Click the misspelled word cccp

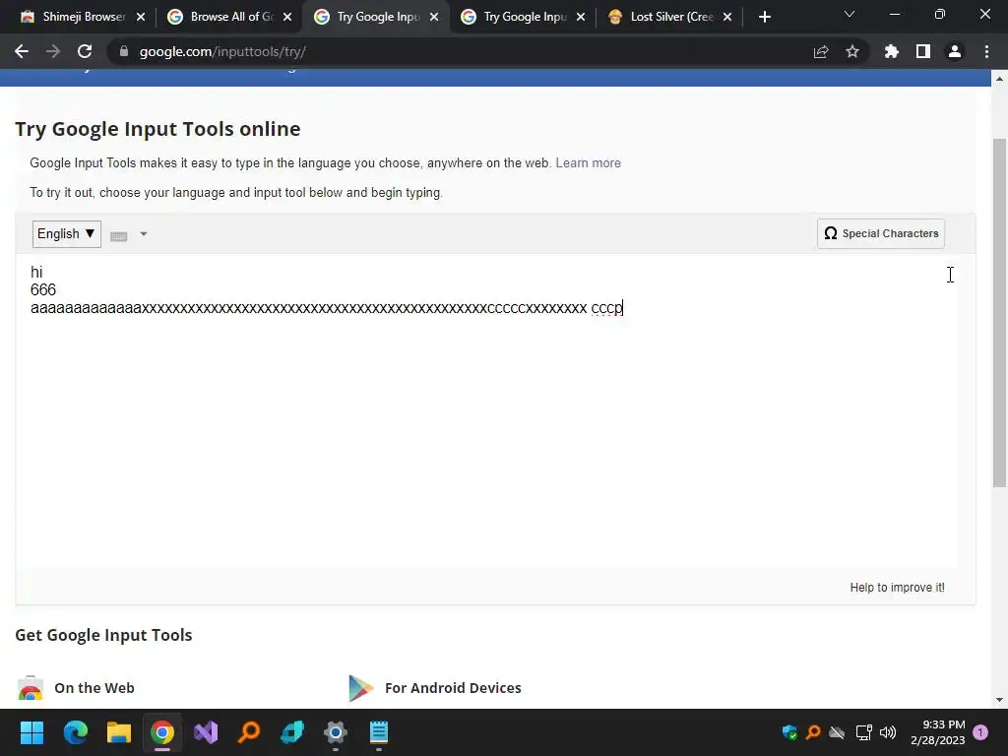(x=606, y=308)
